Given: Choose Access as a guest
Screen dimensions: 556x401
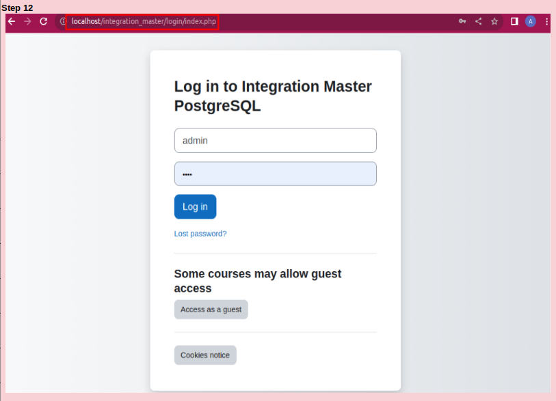Looking at the screenshot, I should point(211,309).
